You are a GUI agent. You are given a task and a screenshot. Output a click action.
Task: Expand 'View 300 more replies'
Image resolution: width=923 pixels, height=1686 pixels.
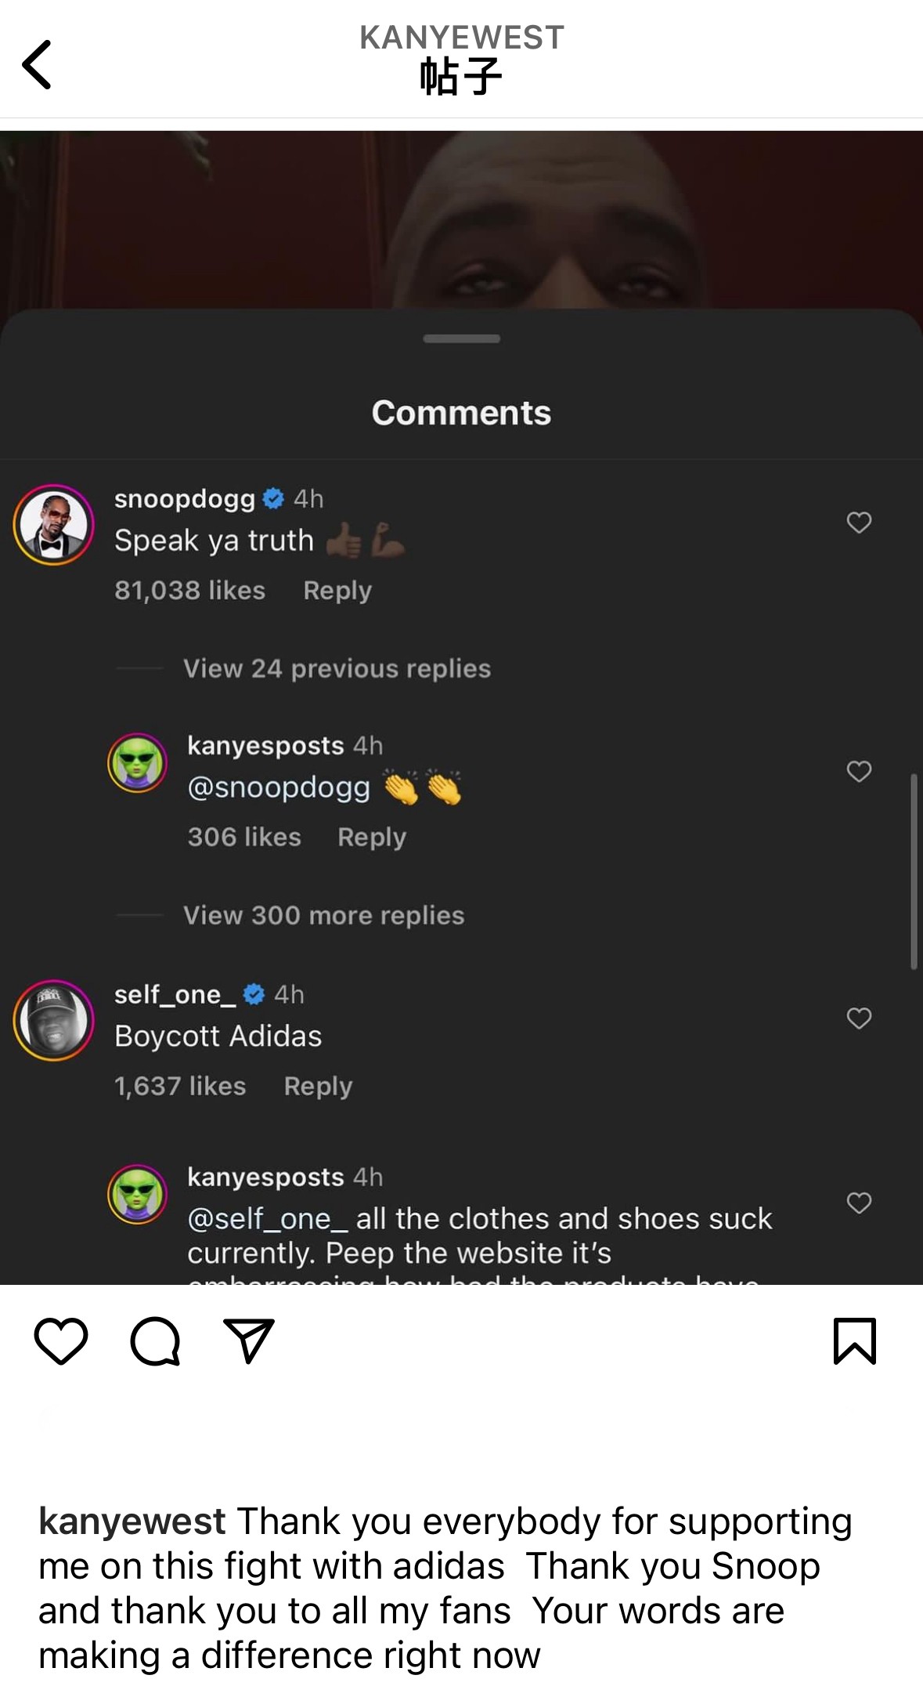[323, 915]
